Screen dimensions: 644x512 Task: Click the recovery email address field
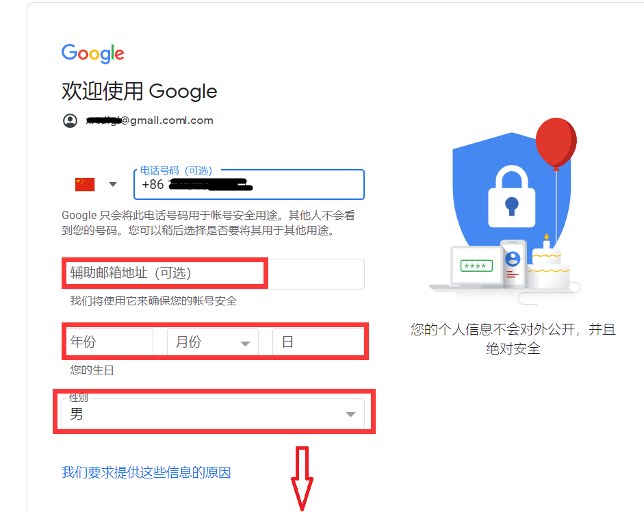[x=213, y=274]
